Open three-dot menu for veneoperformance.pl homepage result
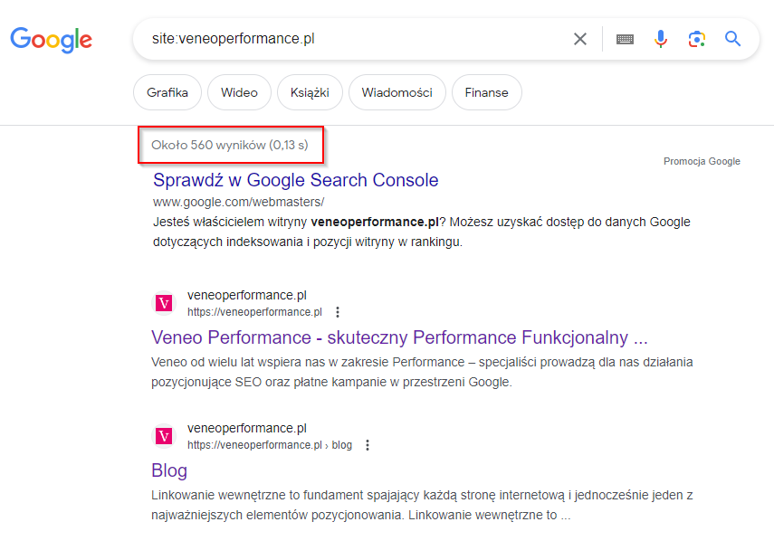The height and width of the screenshot is (541, 774). click(338, 312)
